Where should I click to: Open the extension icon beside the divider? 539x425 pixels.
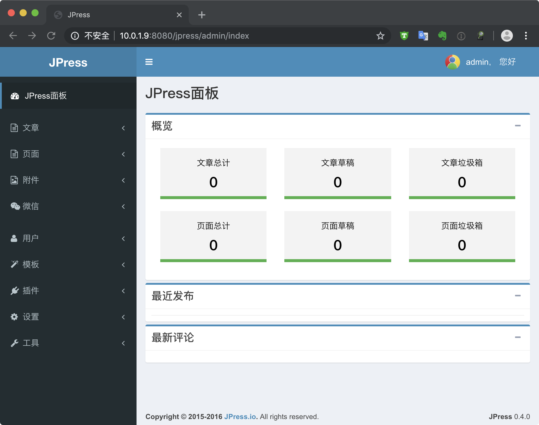480,36
